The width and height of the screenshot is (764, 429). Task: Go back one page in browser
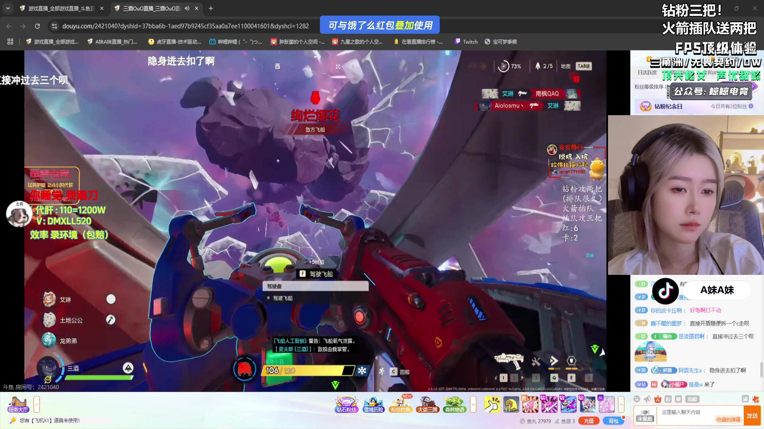pyautogui.click(x=9, y=26)
